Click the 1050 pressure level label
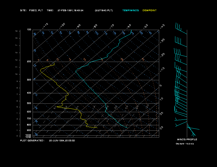 (28, 137)
